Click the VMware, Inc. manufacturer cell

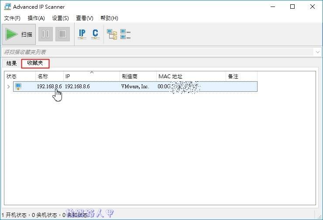pyautogui.click(x=135, y=87)
